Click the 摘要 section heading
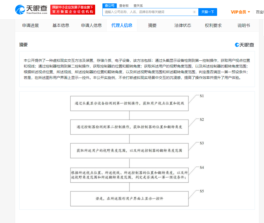Screen dimensions: 264x223 pos(23,45)
